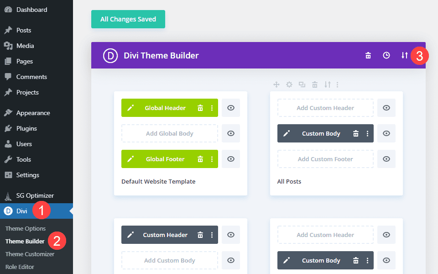The height and width of the screenshot is (274, 438).
Task: Duplicate the All Posts template with the copy icon
Action: point(302,84)
